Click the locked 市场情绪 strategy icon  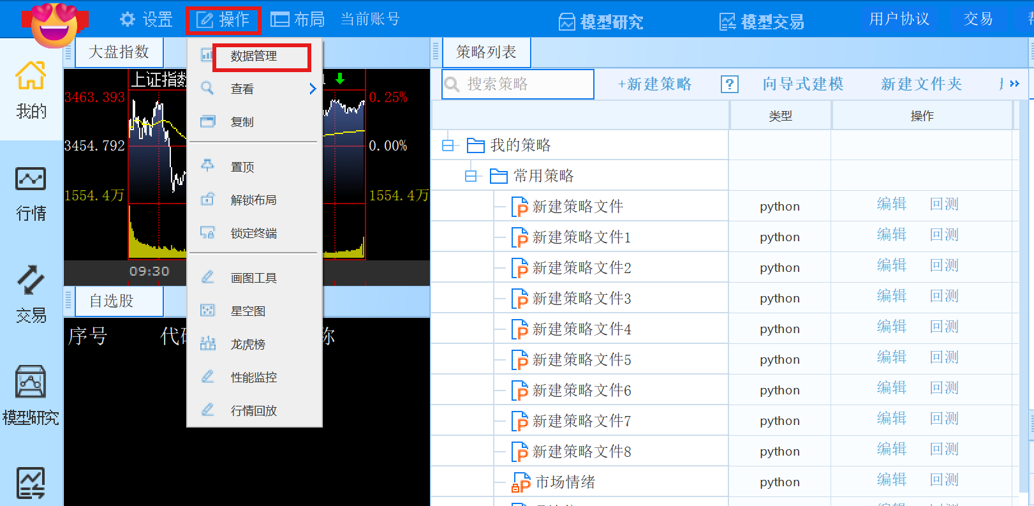point(521,482)
